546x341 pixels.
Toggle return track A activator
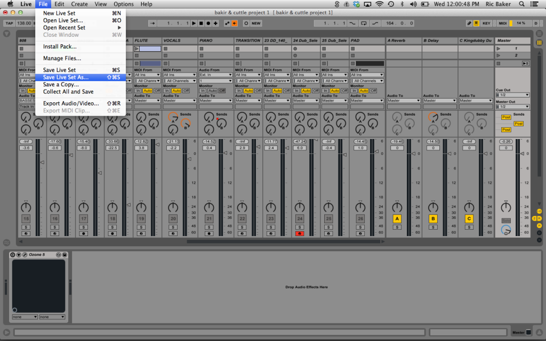point(397,218)
